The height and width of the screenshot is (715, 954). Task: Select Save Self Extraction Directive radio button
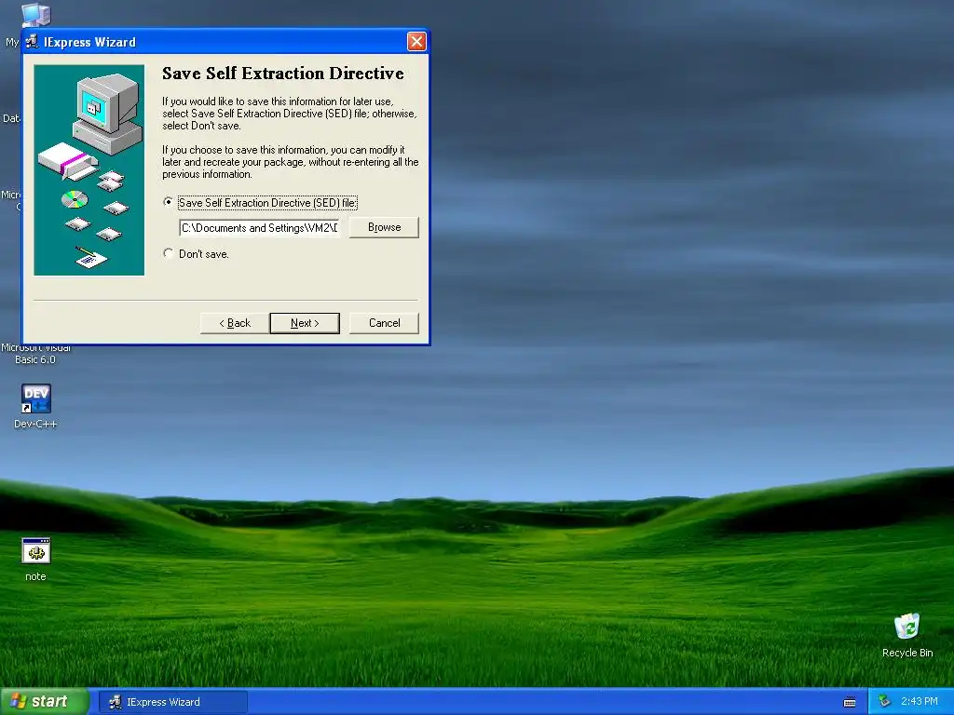(169, 202)
